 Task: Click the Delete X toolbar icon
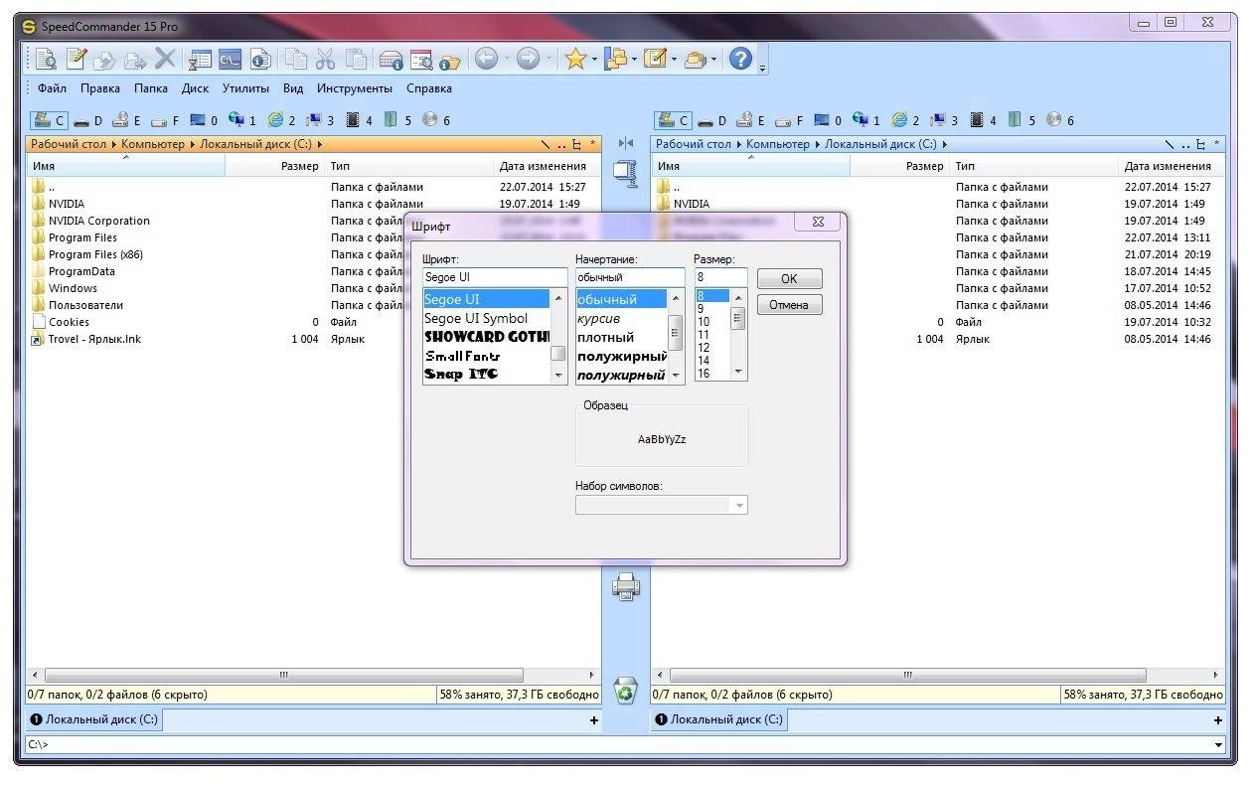click(x=165, y=60)
